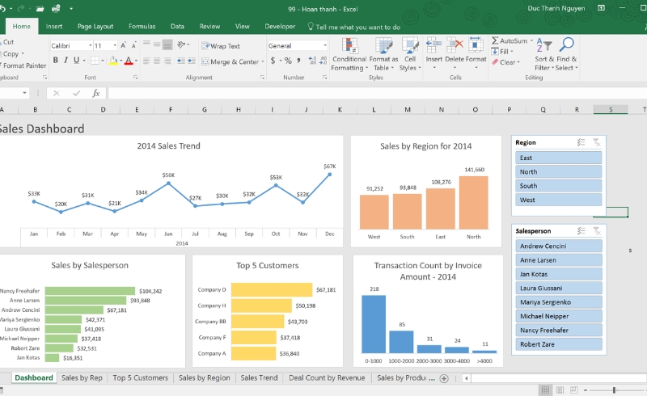Screen dimensions: 647x396
Task: Click the Decrease Indent icon
Action: click(180, 61)
